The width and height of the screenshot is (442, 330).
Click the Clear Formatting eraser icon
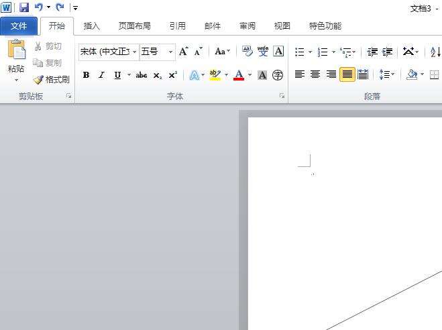point(247,52)
